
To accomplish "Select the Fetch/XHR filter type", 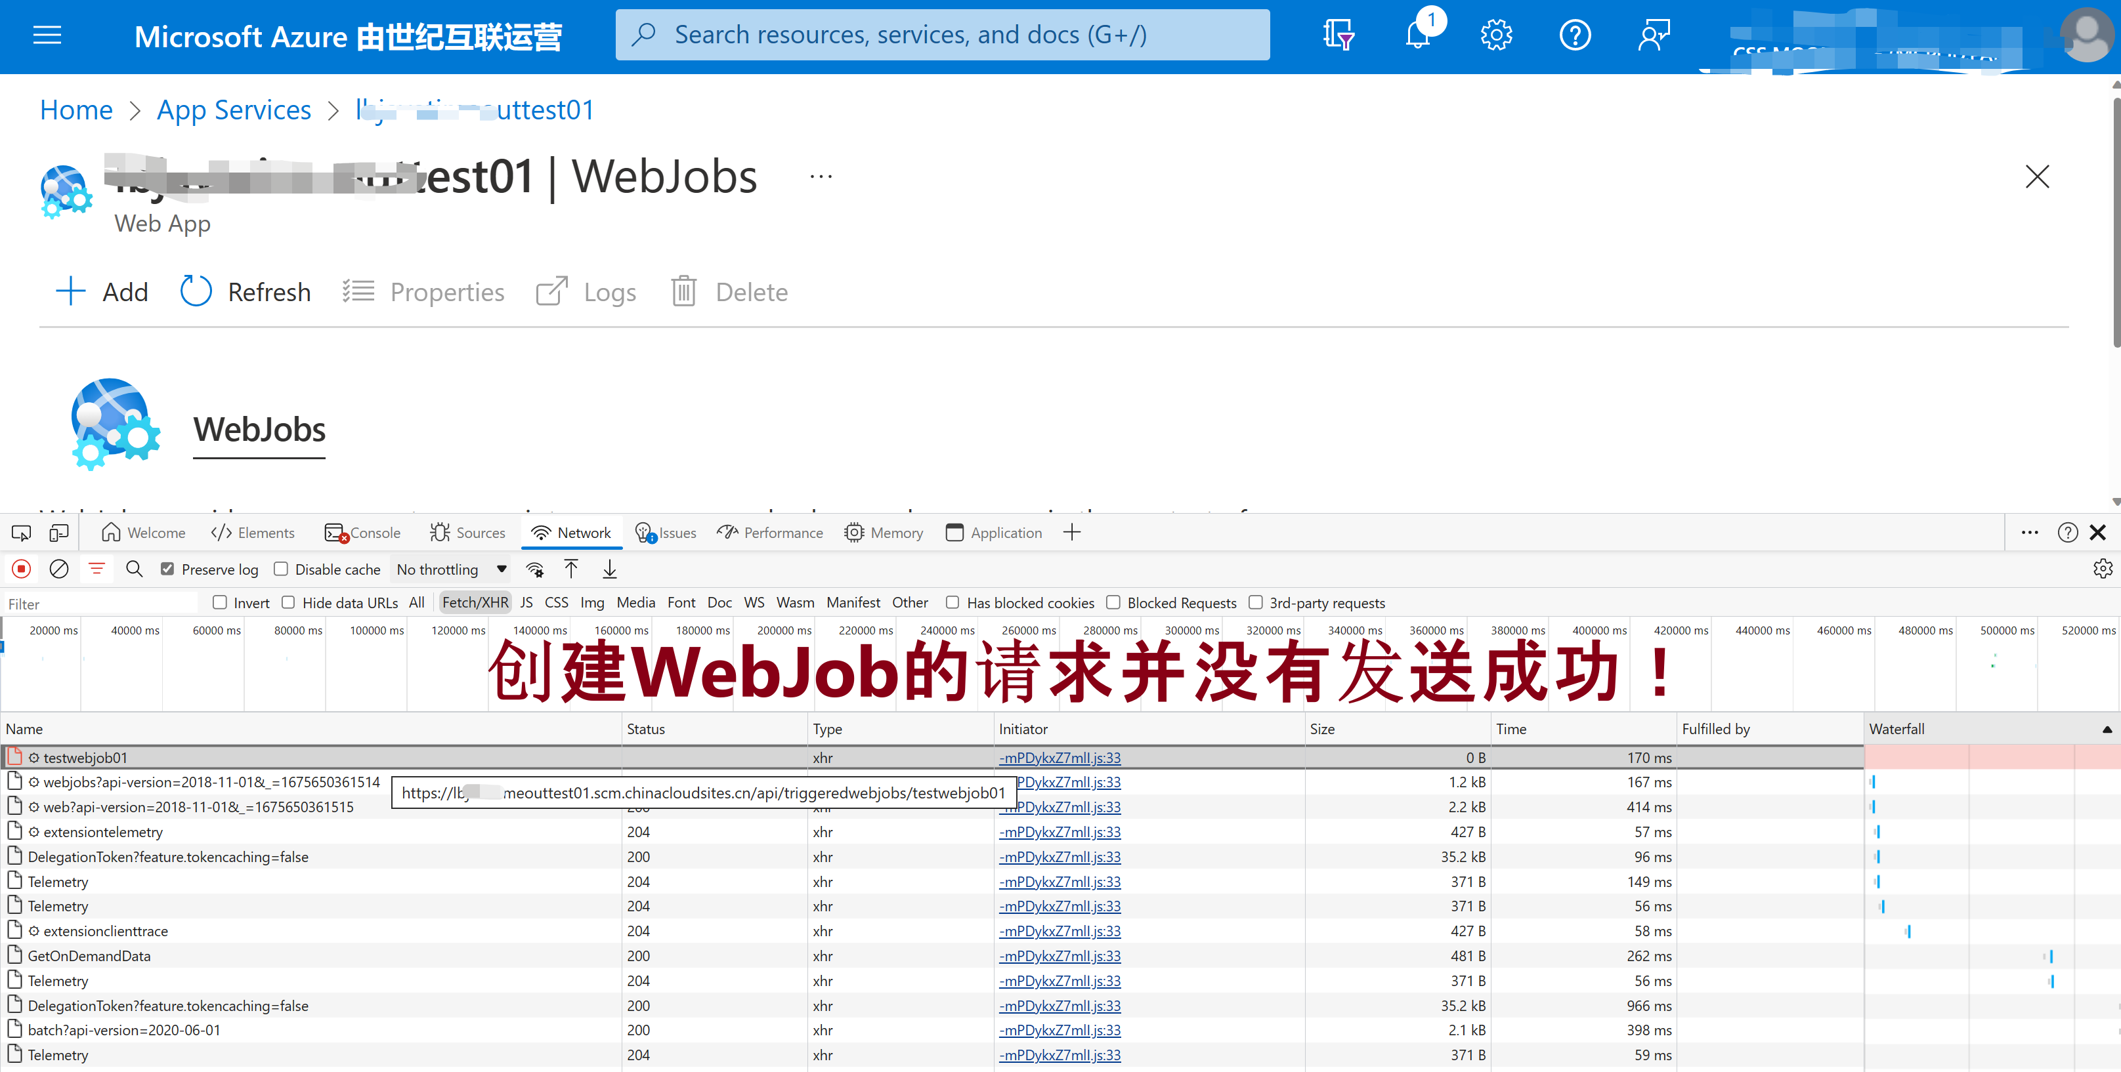I will 475,602.
